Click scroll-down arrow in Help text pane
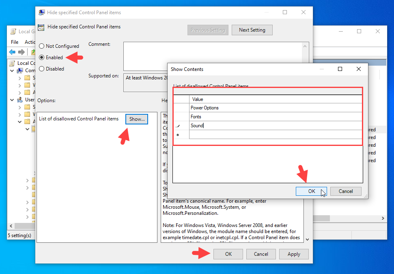This screenshot has height=274, width=394. 307,240
